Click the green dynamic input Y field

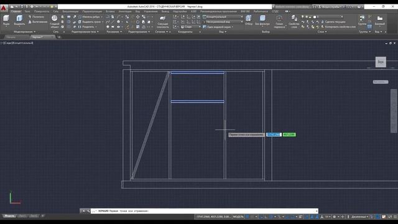(289, 134)
